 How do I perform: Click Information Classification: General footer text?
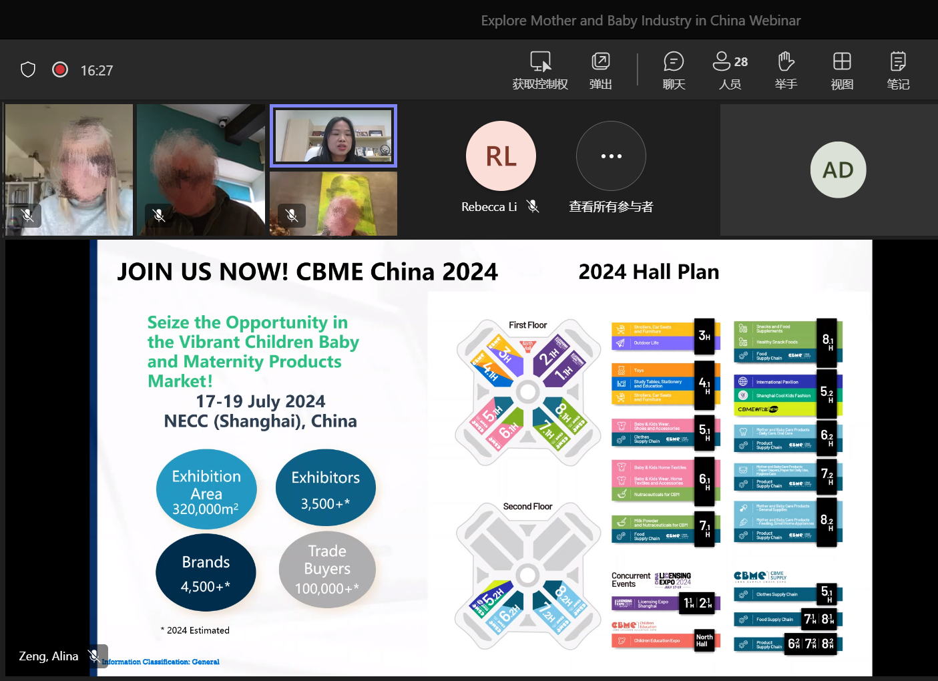pos(161,662)
